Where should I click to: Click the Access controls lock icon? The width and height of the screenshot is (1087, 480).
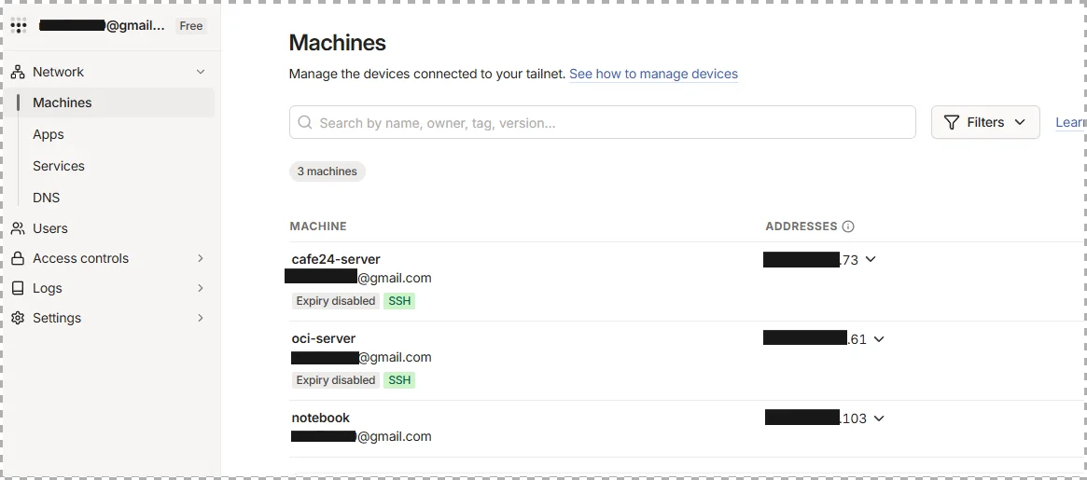18,258
